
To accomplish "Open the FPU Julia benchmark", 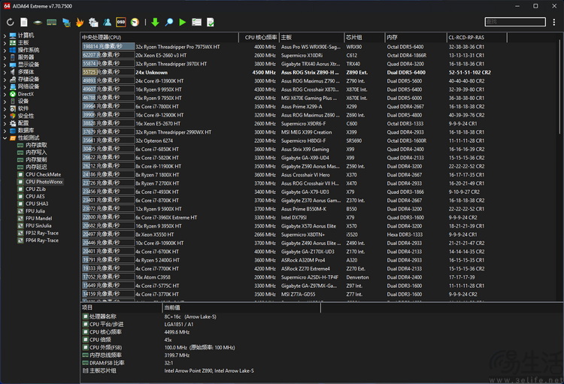I will [x=35, y=211].
